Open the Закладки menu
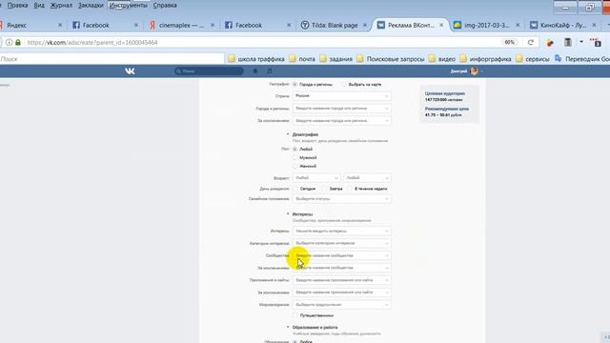 click(x=91, y=6)
